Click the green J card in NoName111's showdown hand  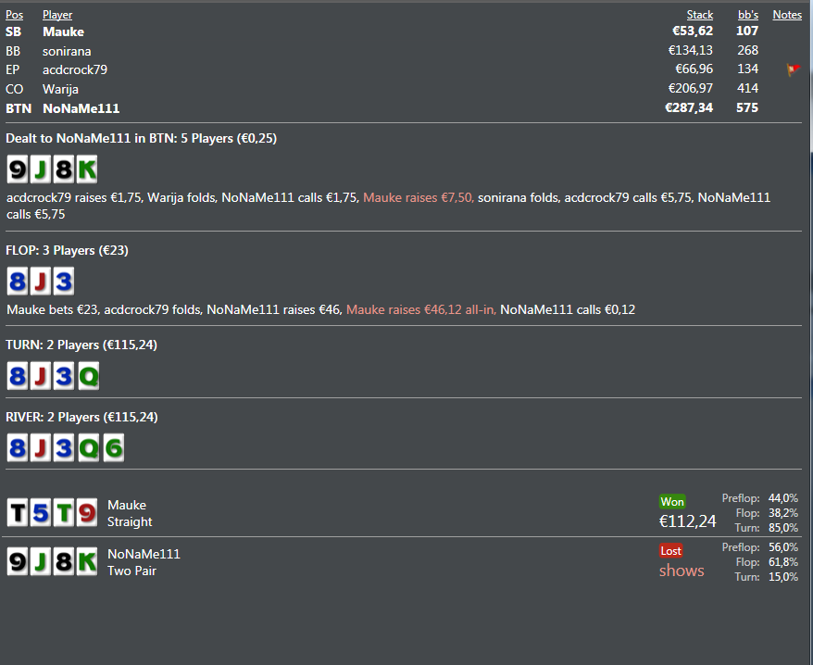(41, 561)
